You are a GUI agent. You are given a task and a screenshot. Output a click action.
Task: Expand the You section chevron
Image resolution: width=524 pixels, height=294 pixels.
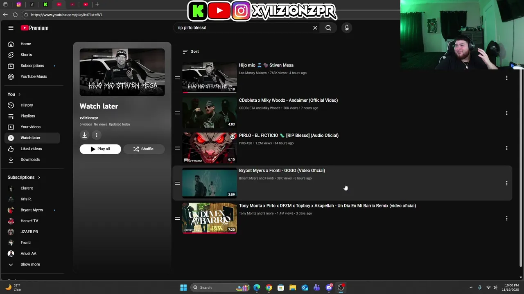click(x=19, y=94)
